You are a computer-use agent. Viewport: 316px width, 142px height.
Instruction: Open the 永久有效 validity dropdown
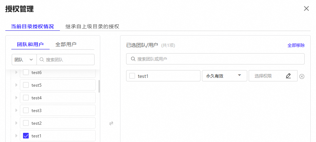pyautogui.click(x=225, y=76)
